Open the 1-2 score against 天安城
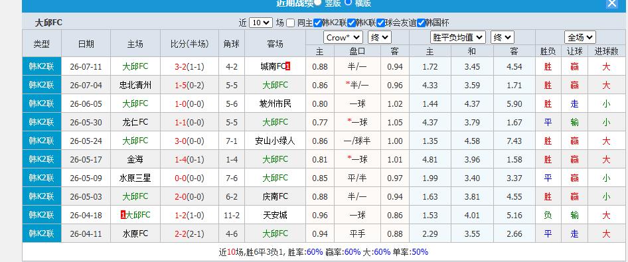The image size is (628, 262). point(181,215)
